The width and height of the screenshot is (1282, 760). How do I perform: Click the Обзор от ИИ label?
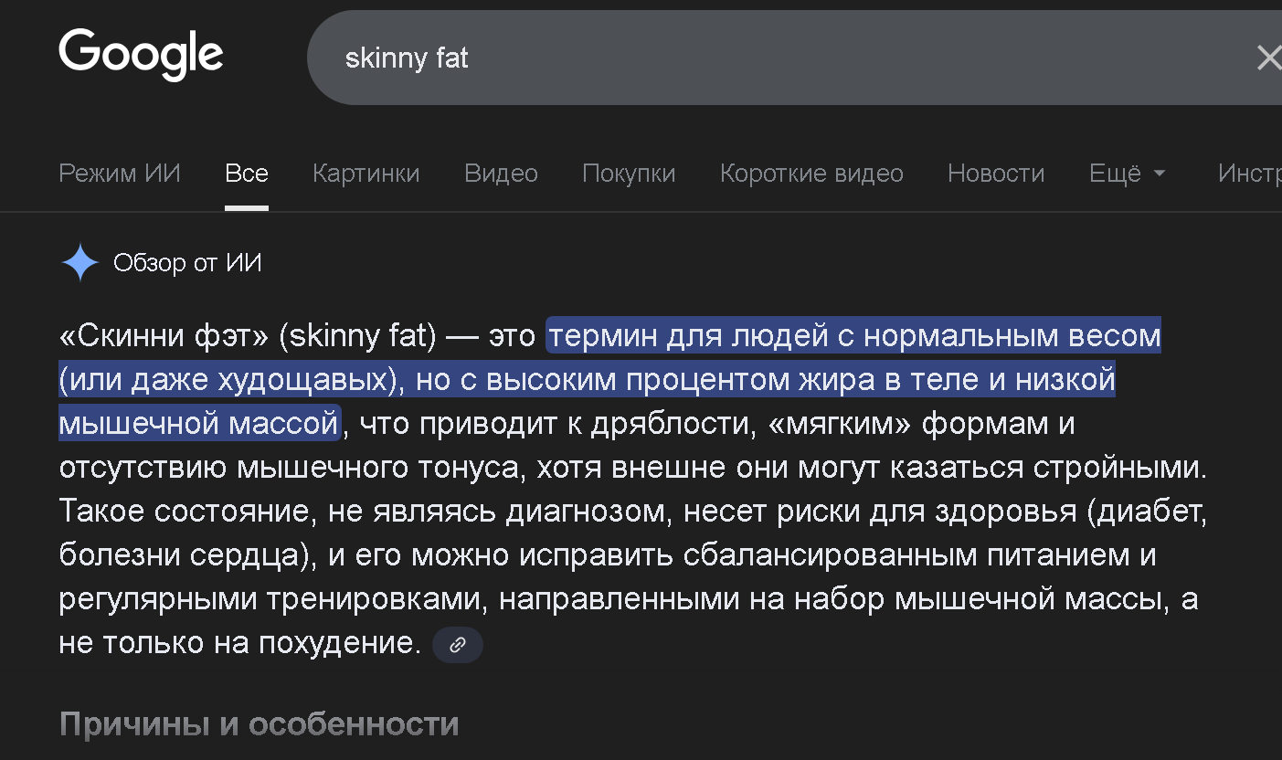(x=187, y=263)
